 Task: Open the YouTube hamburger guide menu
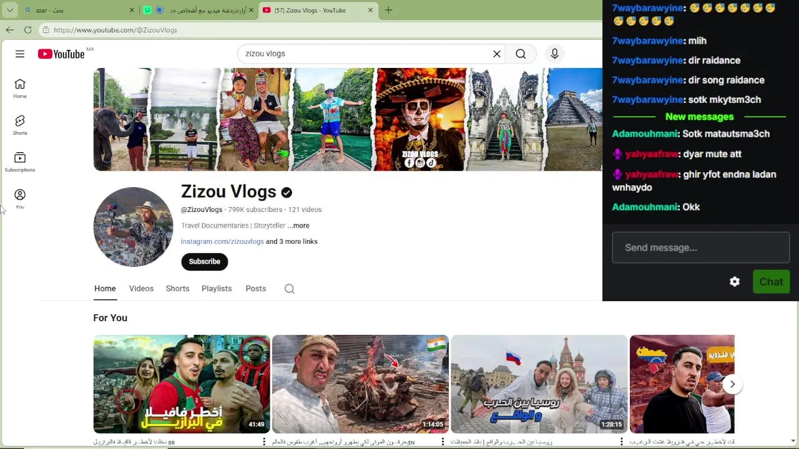pyautogui.click(x=20, y=54)
